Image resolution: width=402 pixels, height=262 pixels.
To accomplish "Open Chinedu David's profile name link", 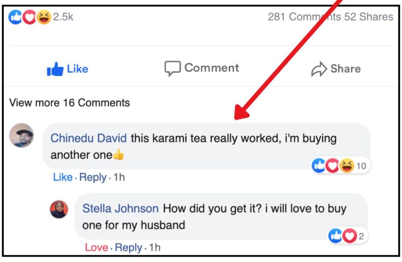I will point(89,138).
